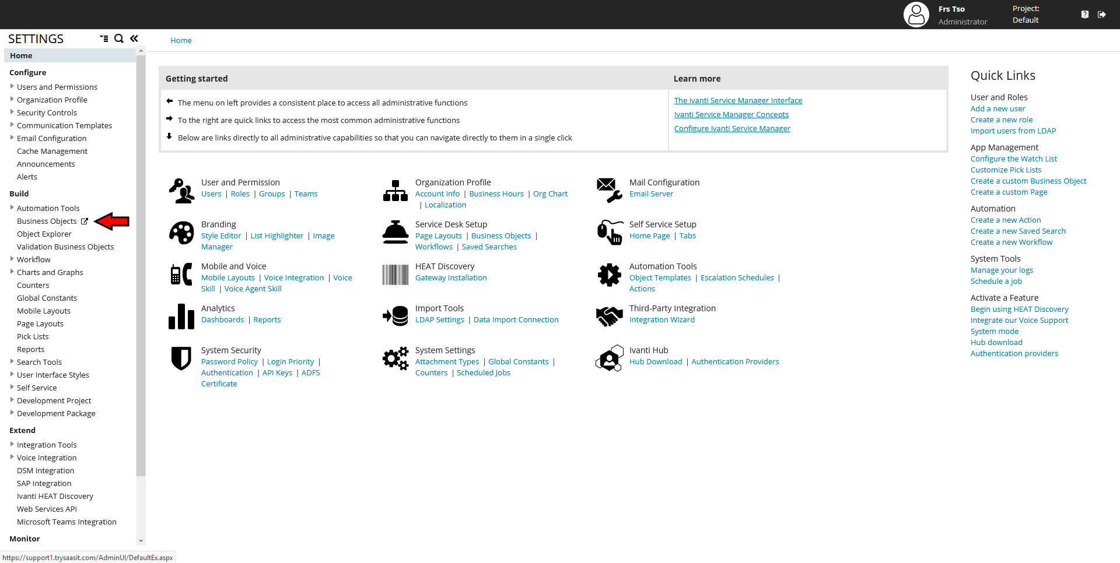
Task: Click the Service Desk Setup bell icon
Action: pyautogui.click(x=395, y=231)
